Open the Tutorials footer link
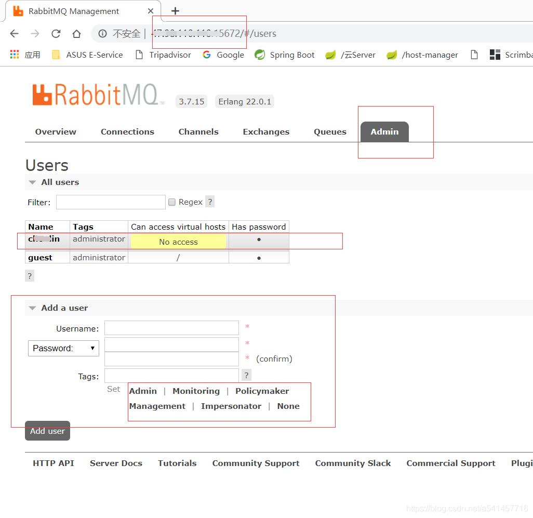Screen dimensions: 533x518 177,463
